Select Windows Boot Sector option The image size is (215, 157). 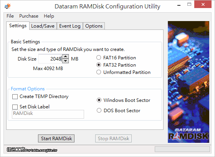[123, 100]
